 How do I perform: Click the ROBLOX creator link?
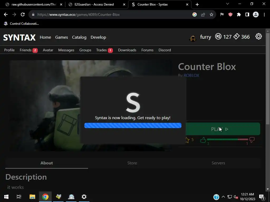(x=191, y=75)
